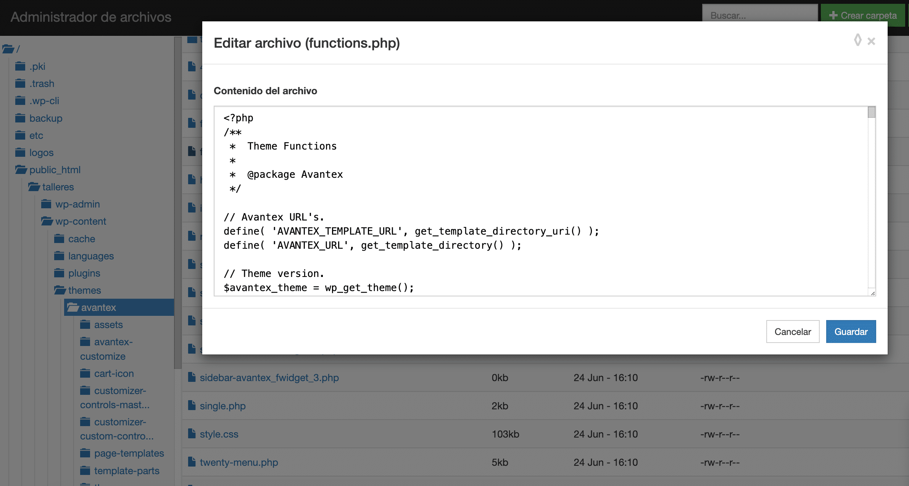Open the twenty-menu.php file
This screenshot has width=909, height=486.
point(239,462)
